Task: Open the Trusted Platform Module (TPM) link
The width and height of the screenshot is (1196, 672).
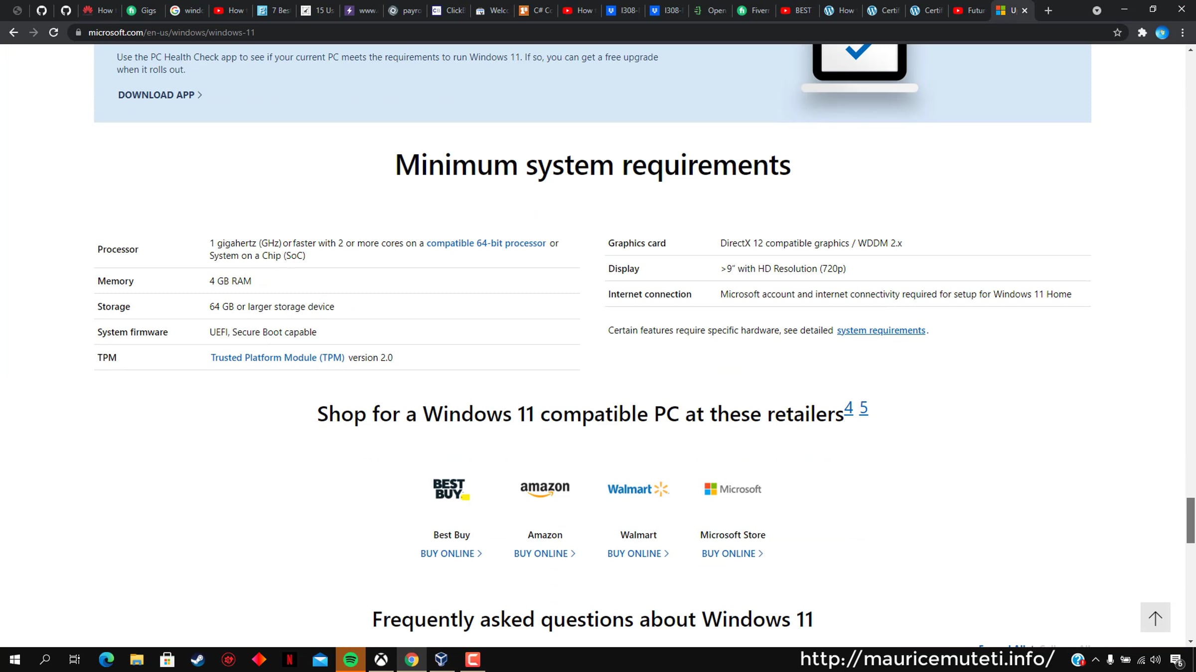Action: [x=277, y=358]
